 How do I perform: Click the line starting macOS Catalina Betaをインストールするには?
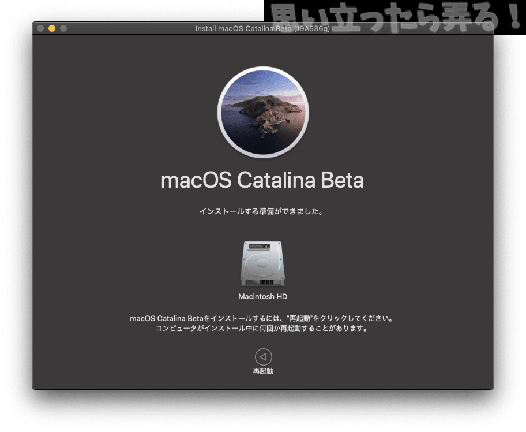point(261,318)
